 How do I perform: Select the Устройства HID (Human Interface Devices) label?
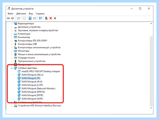[39, 106]
